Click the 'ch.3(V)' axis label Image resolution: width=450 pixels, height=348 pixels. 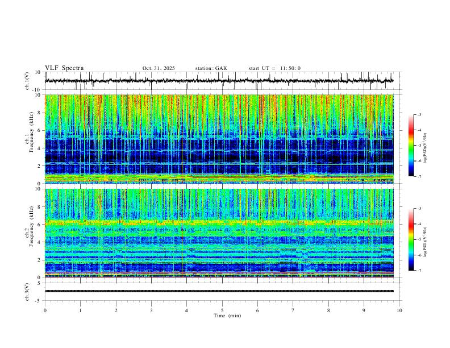27,292
